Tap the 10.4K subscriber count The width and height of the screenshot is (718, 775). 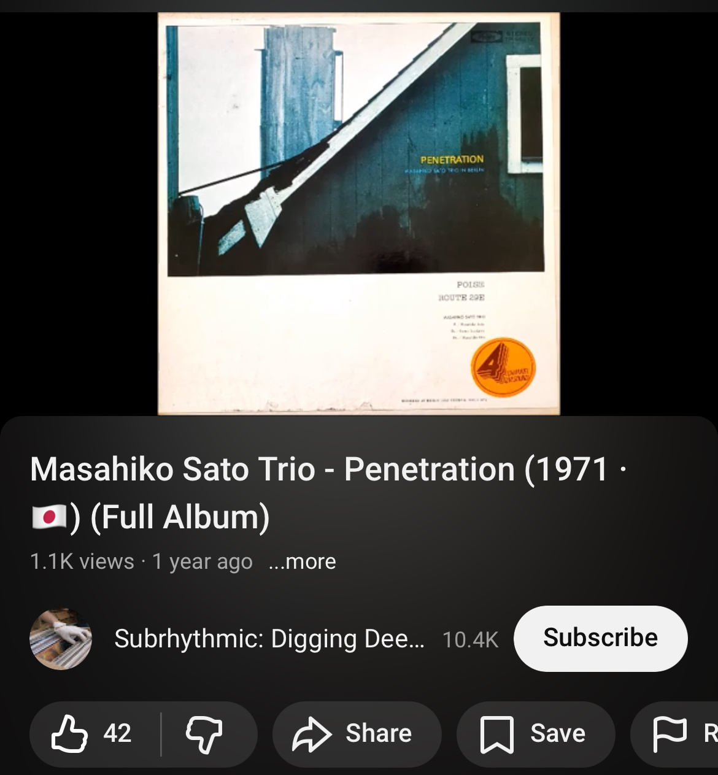[470, 639]
